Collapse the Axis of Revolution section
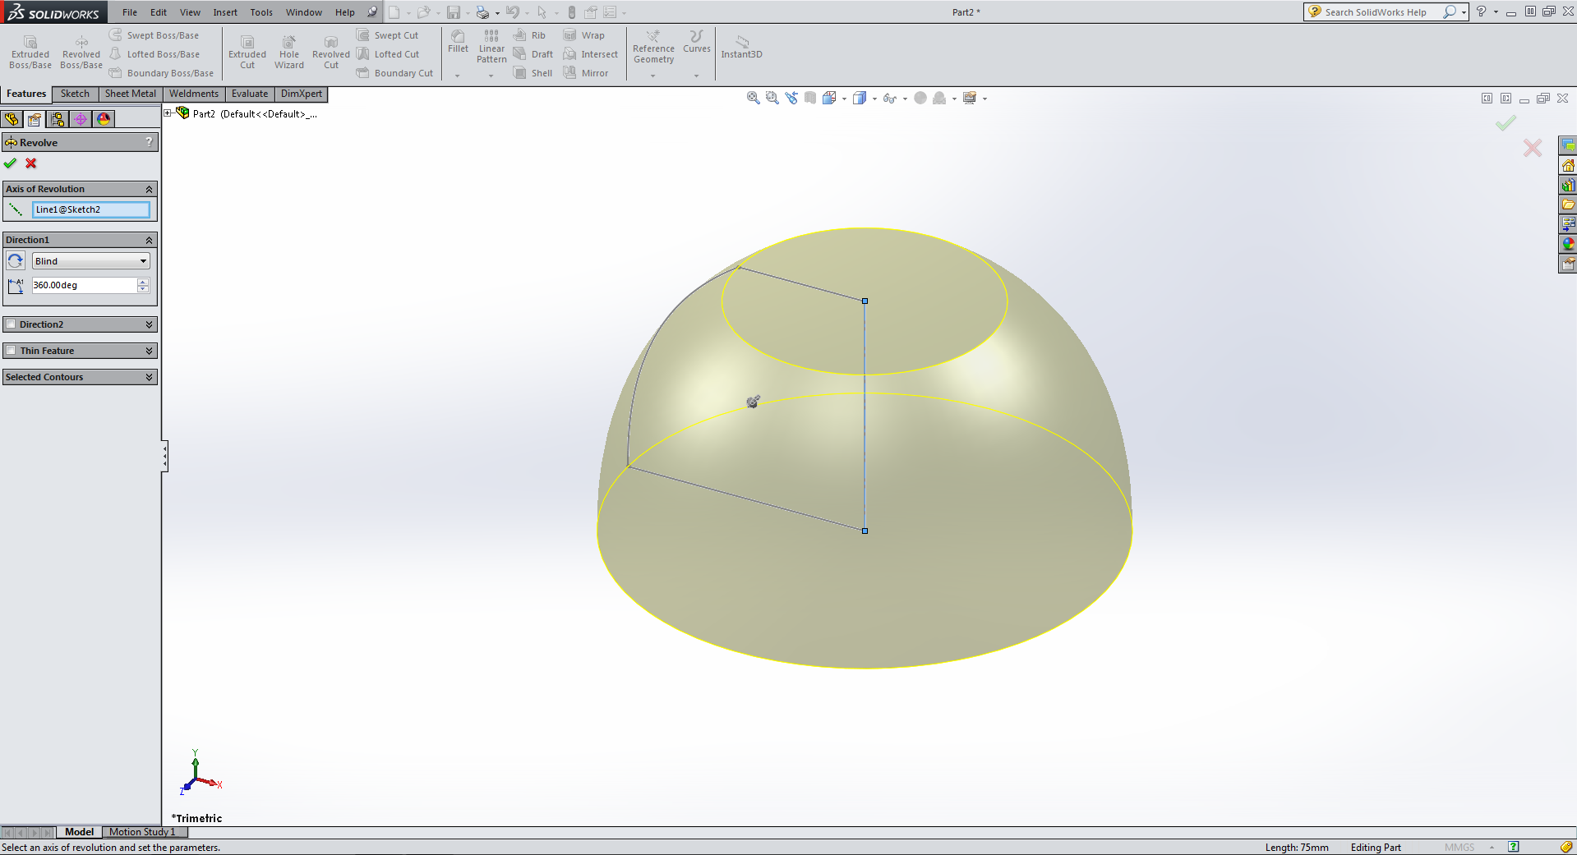 pos(150,189)
